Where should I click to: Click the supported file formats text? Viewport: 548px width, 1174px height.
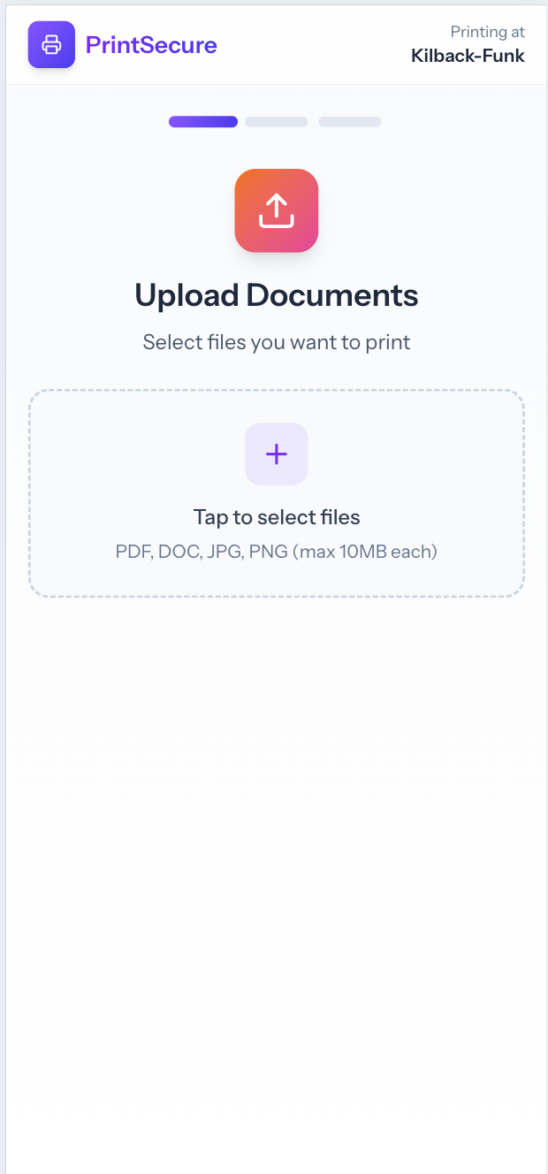pyautogui.click(x=276, y=551)
